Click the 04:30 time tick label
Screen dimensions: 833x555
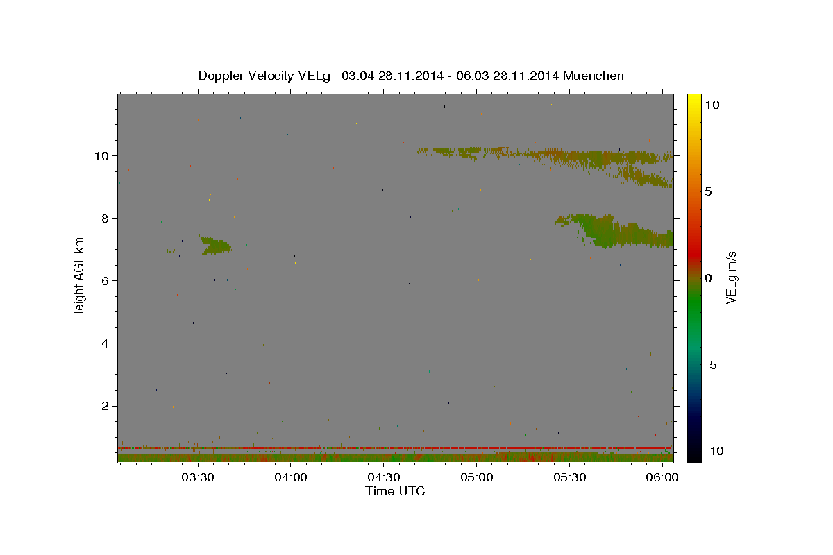[x=383, y=477]
